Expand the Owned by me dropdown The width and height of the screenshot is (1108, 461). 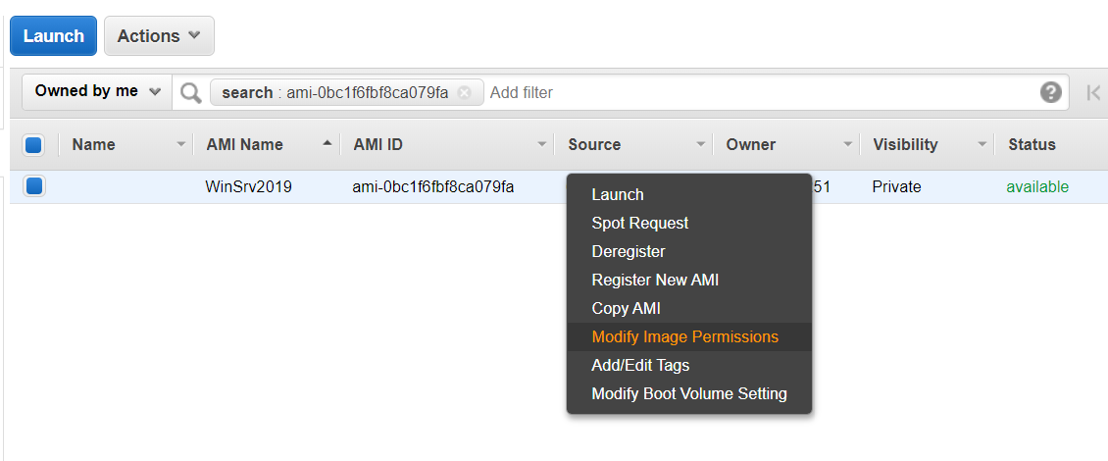97,91
